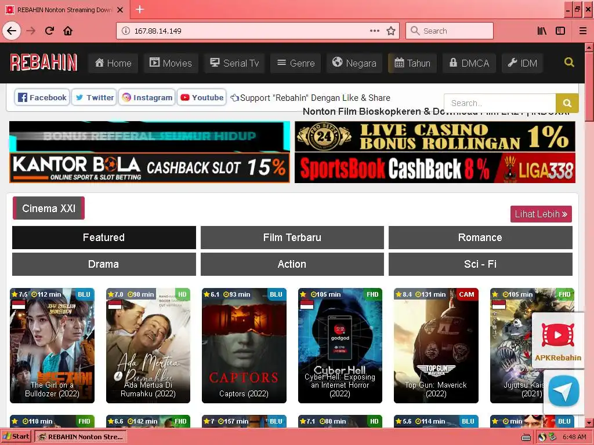
Task: Open the DMCA nav item
Action: point(469,63)
